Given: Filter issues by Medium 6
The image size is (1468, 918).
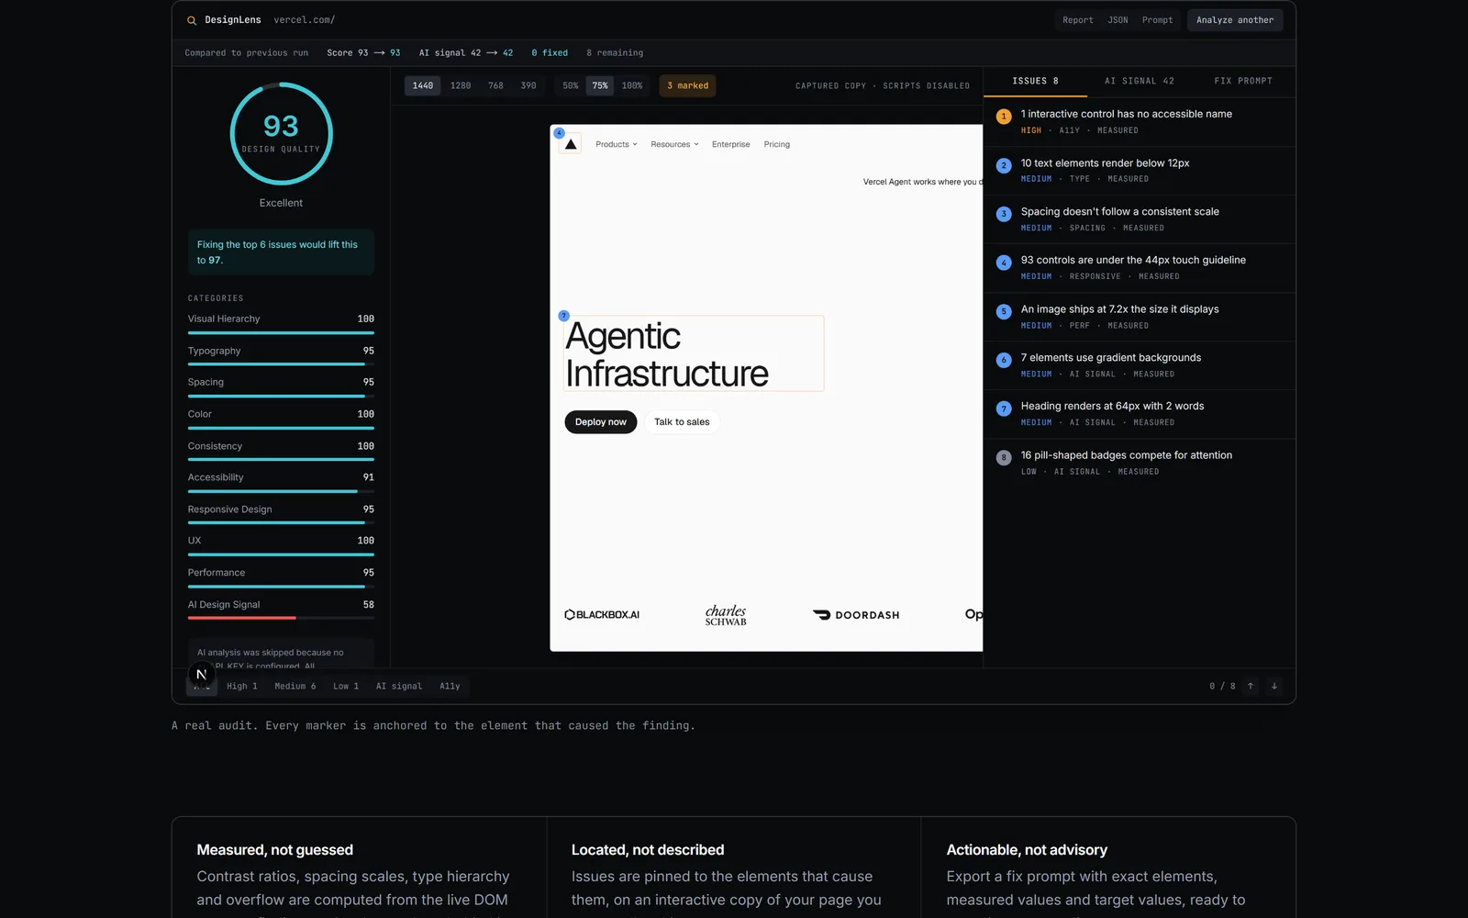Looking at the screenshot, I should 295,686.
